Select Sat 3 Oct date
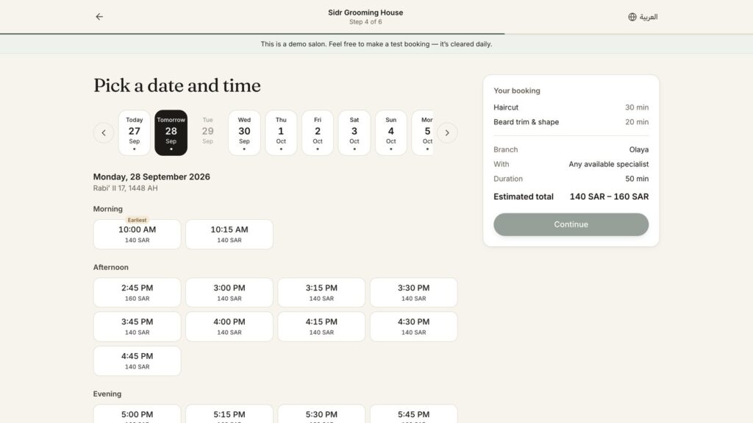 [x=354, y=132]
